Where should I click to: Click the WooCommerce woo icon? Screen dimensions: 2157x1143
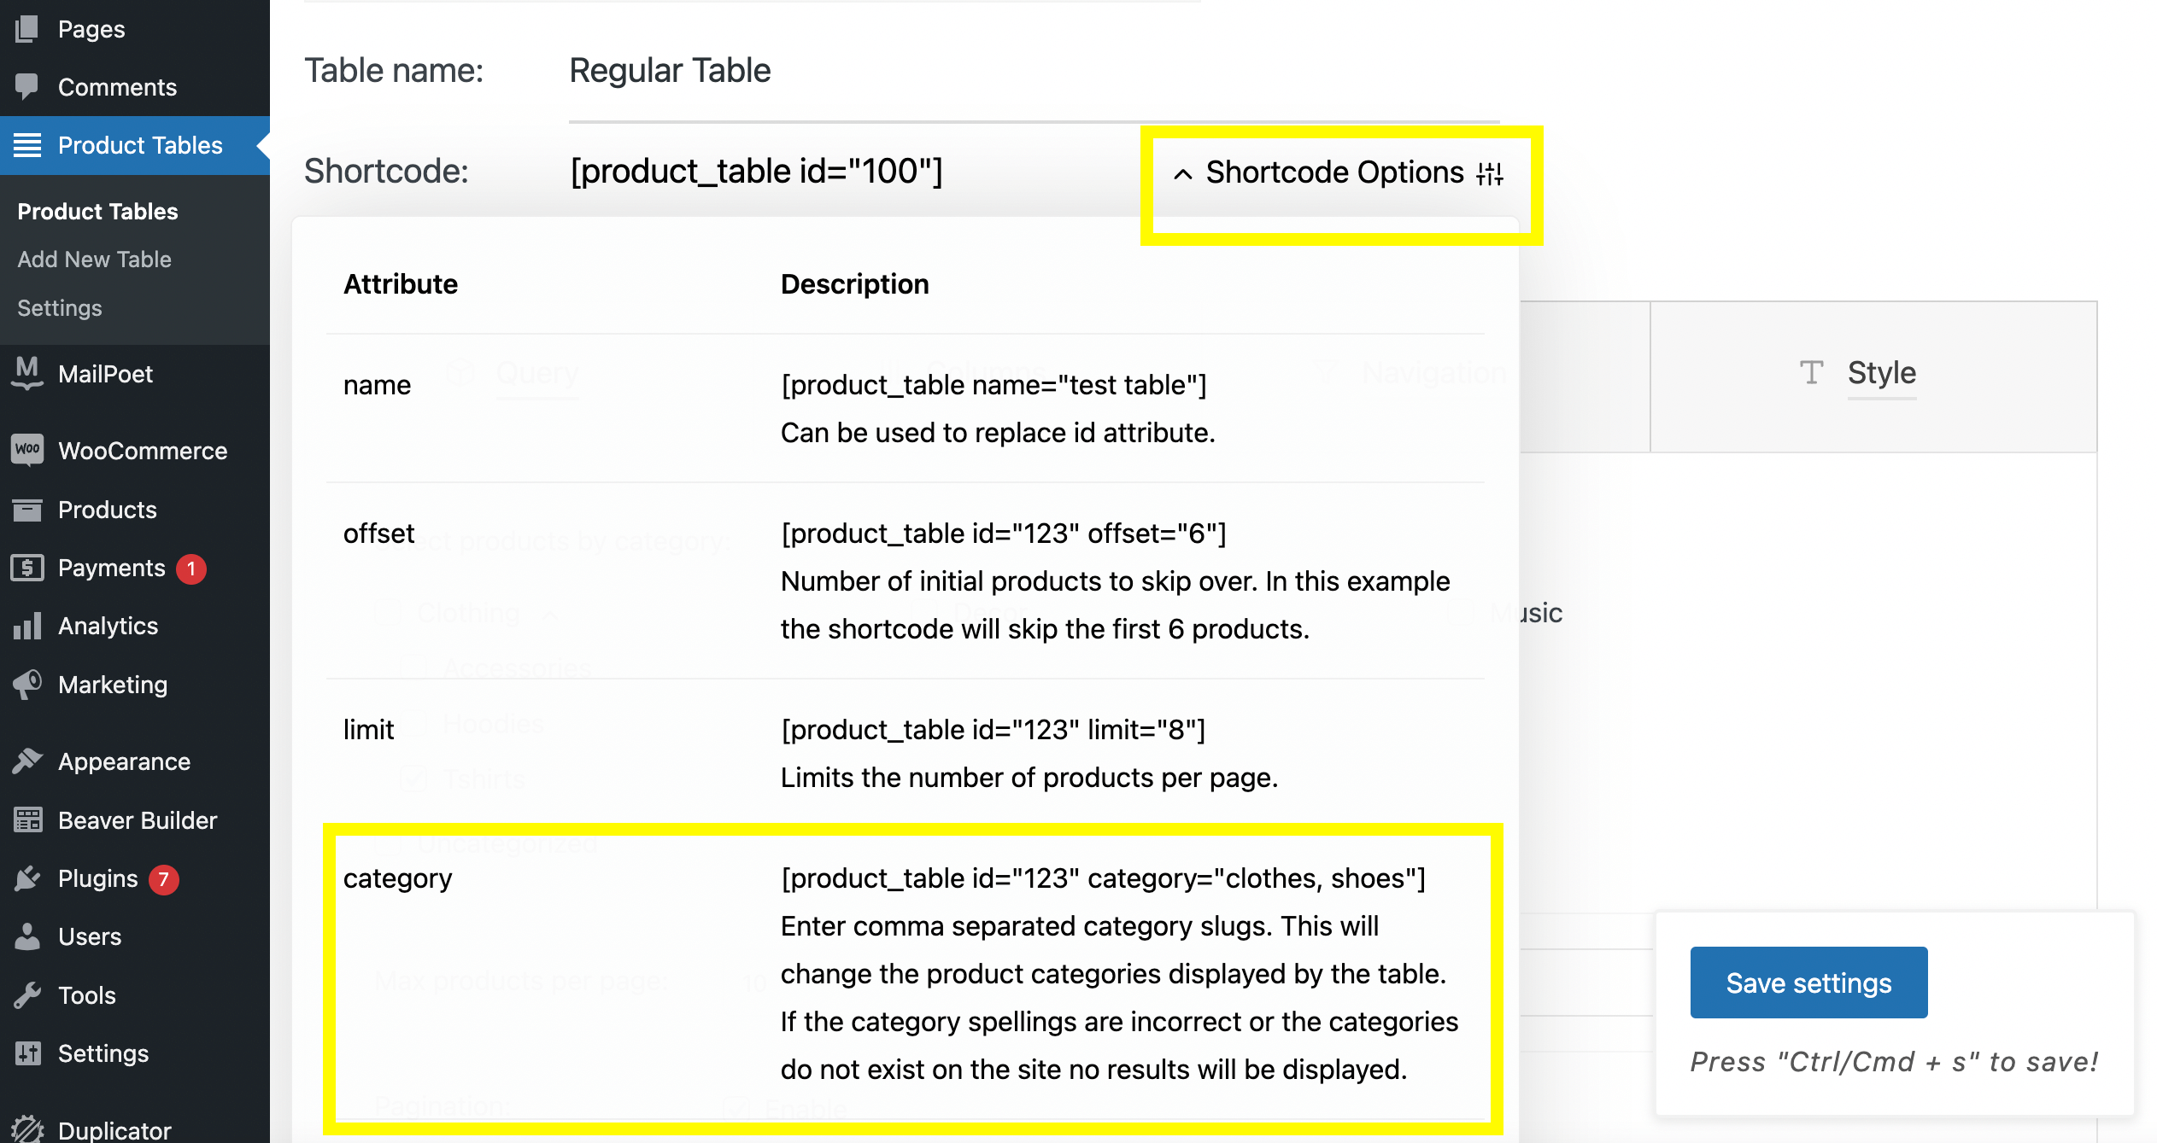(x=27, y=450)
